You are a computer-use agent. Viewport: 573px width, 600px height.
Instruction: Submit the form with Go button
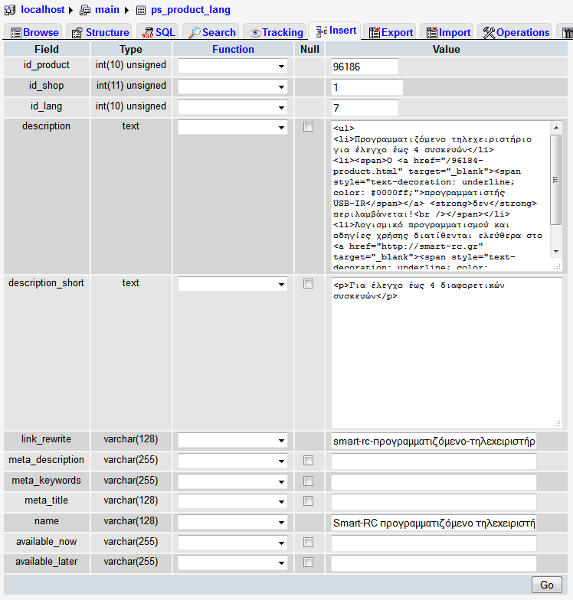(547, 585)
